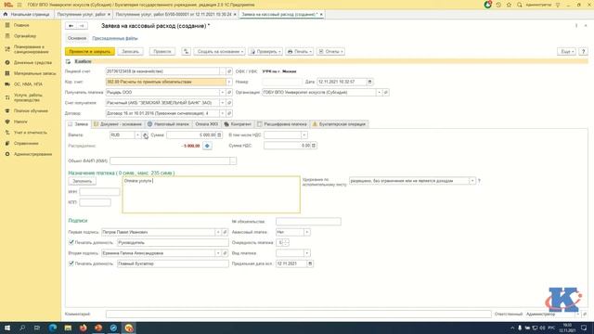The height and width of the screenshot is (334, 594).
Task: Click the open icon beside 'Вторая подпись'
Action: (x=225, y=253)
